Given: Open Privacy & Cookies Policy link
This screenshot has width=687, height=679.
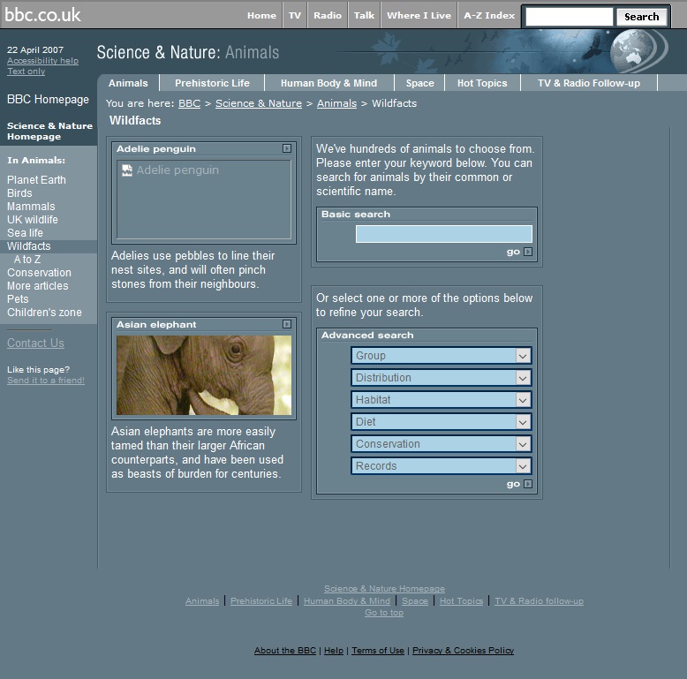Looking at the screenshot, I should [x=463, y=651].
